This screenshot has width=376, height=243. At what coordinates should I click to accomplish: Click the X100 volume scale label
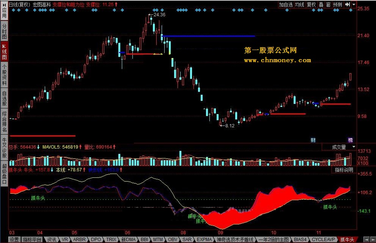(x=363, y=163)
